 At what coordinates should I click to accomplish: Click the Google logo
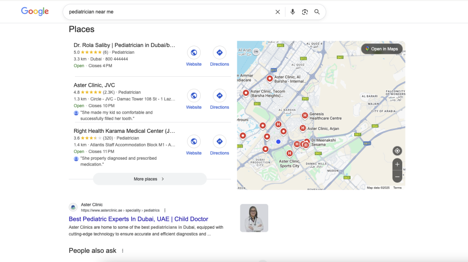pyautogui.click(x=35, y=11)
